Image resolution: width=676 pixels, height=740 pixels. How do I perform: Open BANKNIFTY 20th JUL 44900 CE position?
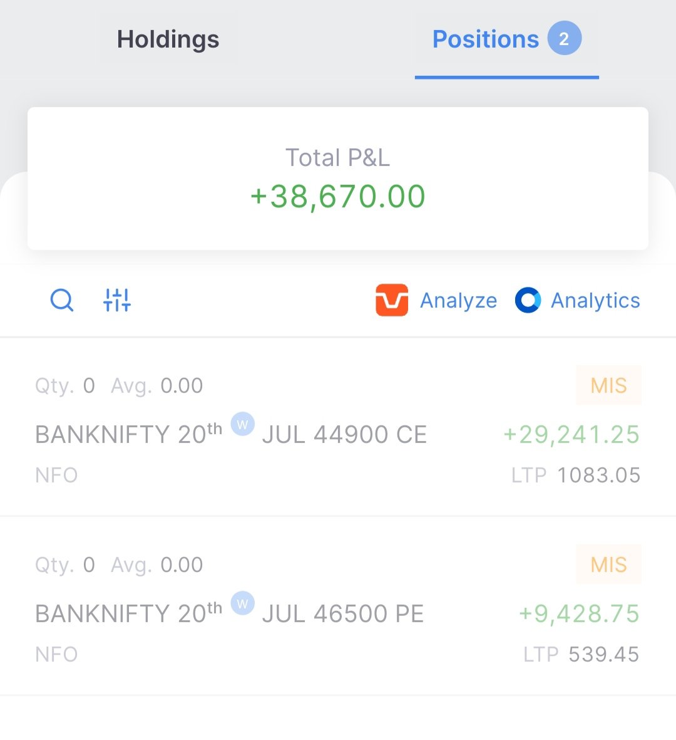[x=338, y=427]
